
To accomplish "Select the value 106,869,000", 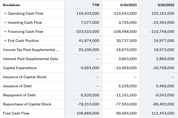I will (88, 113).
